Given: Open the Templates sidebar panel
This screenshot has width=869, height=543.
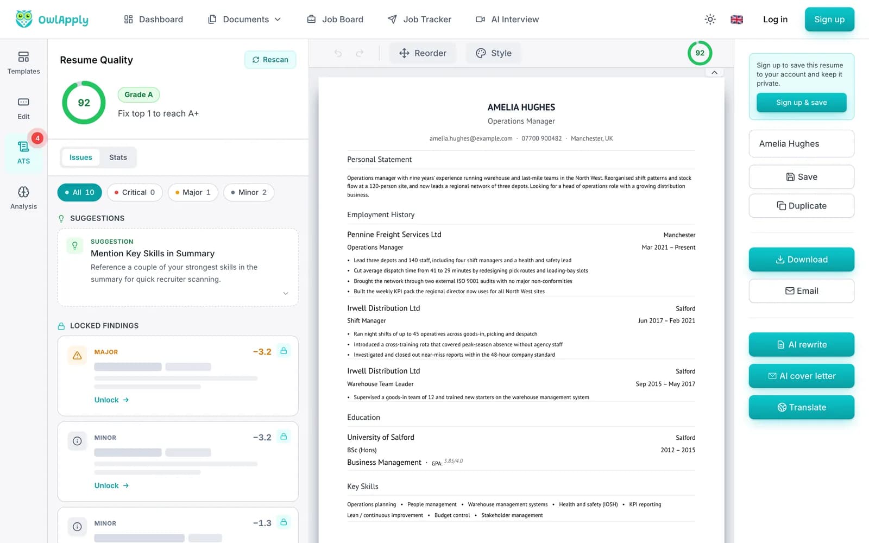Looking at the screenshot, I should coord(23,63).
